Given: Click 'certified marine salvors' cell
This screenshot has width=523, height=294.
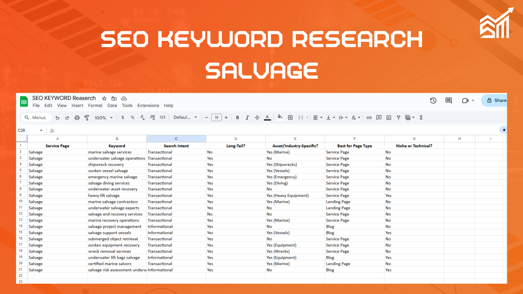Looking at the screenshot, I should click(117, 264).
